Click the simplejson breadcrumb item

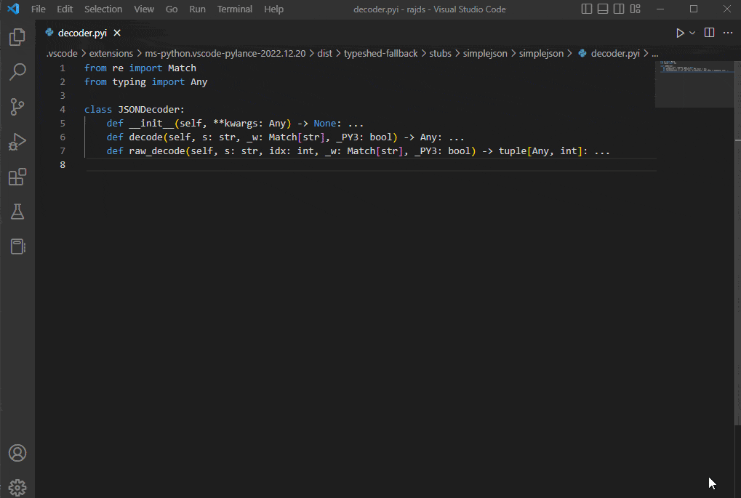tap(485, 53)
